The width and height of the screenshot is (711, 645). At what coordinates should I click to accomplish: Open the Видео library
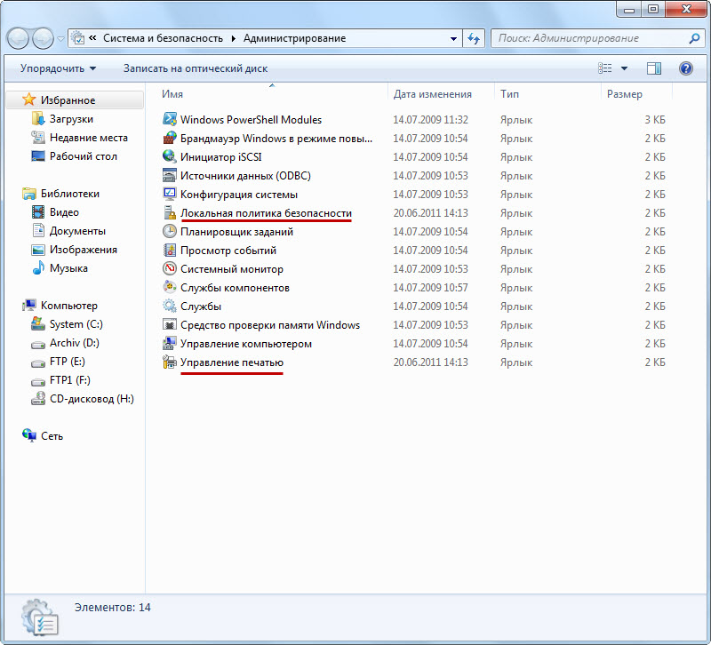64,212
